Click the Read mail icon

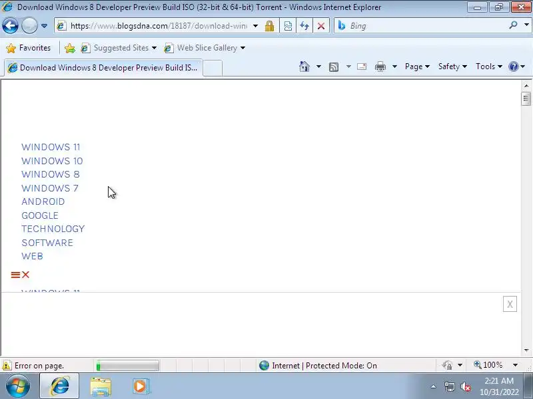pos(362,66)
